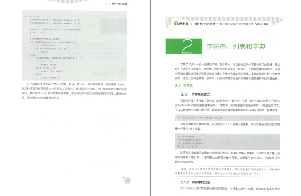Click the green section heading "2.1 字符串"

coord(184,86)
